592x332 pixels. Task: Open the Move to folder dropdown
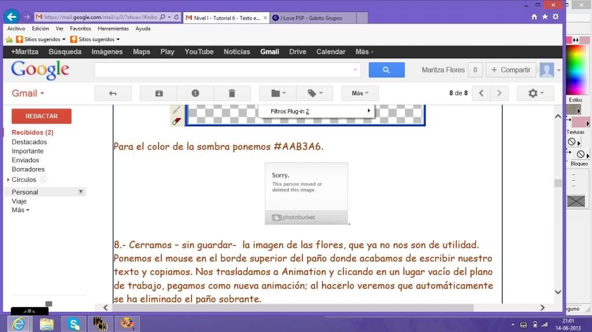pos(278,93)
